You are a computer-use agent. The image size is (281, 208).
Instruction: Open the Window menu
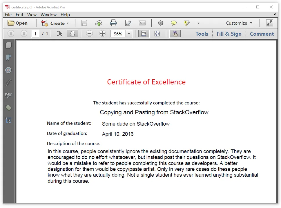(48, 15)
